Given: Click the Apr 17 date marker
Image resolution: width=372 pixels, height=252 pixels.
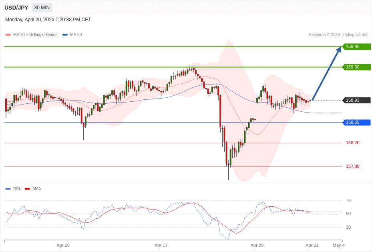Looking at the screenshot, I should [x=161, y=245].
